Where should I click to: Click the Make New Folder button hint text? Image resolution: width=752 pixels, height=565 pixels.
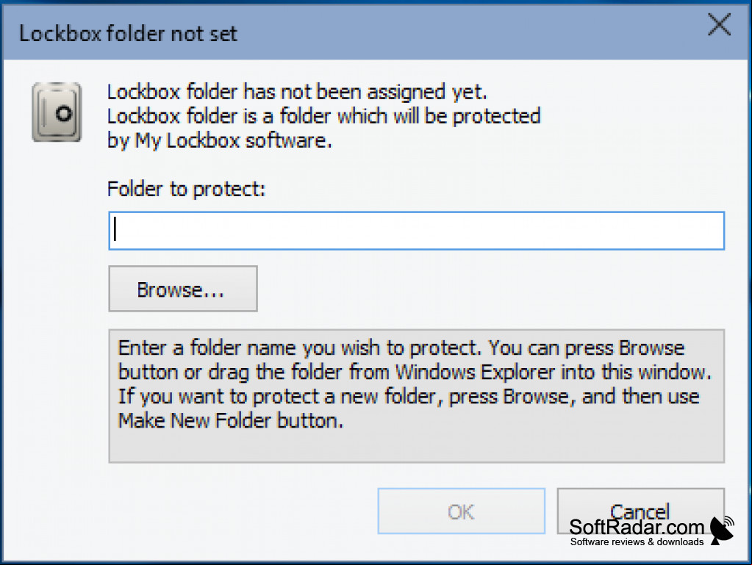tap(231, 421)
